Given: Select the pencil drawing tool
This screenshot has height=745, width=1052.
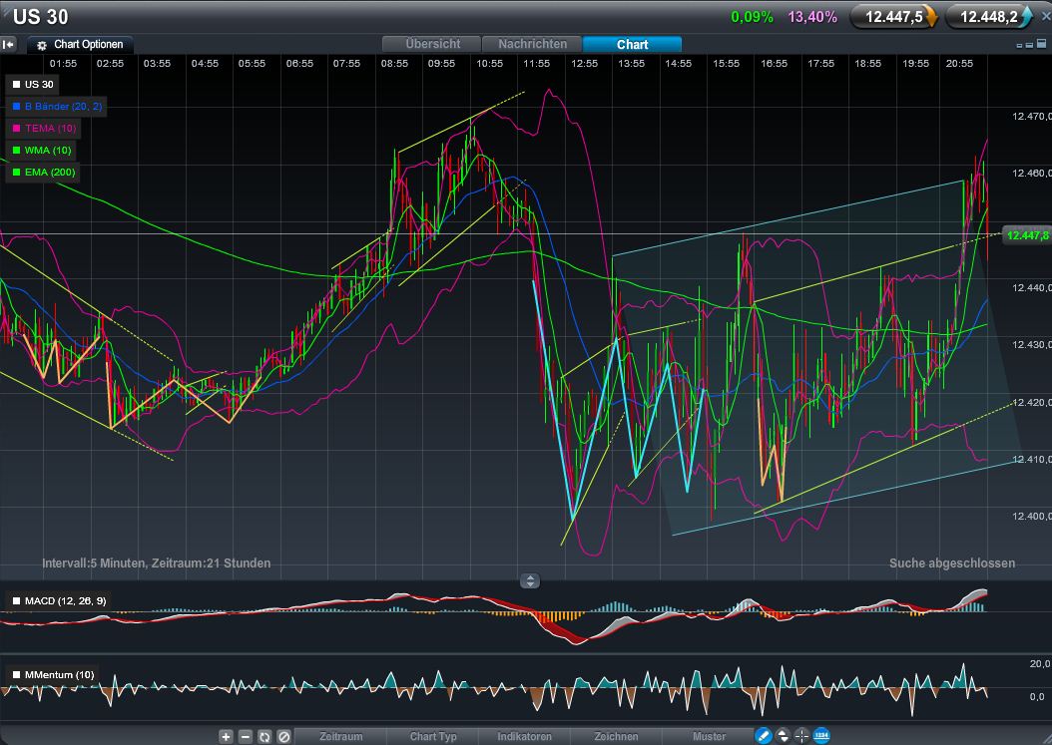Looking at the screenshot, I should coord(765,736).
